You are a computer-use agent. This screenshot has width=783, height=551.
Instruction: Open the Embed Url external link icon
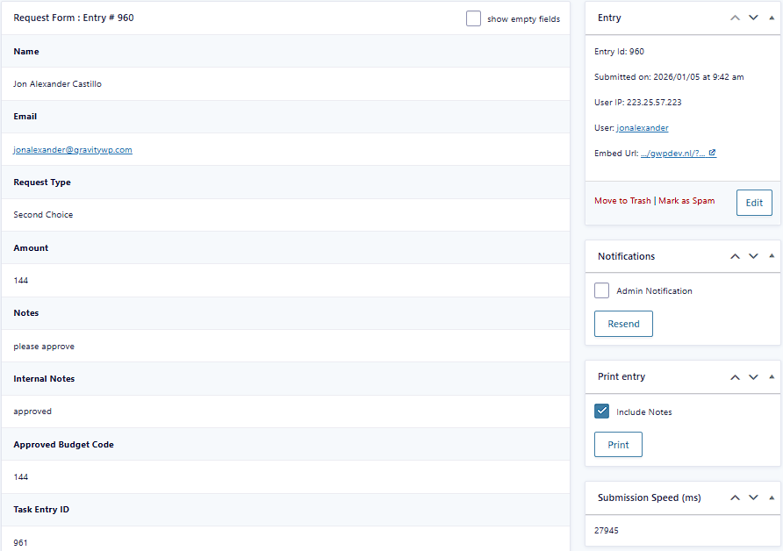[x=711, y=152]
